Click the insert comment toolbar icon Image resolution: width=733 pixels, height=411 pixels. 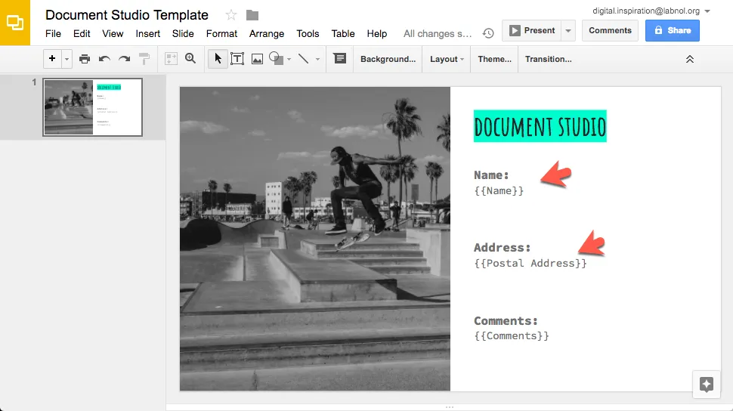pyautogui.click(x=340, y=58)
